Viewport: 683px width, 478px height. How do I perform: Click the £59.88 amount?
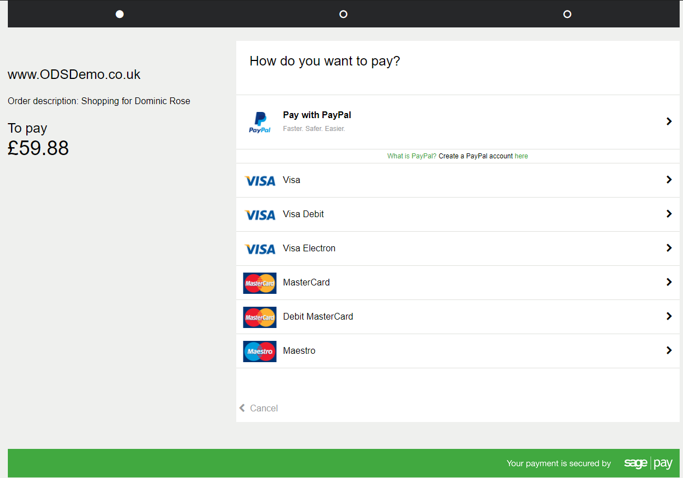(38, 148)
